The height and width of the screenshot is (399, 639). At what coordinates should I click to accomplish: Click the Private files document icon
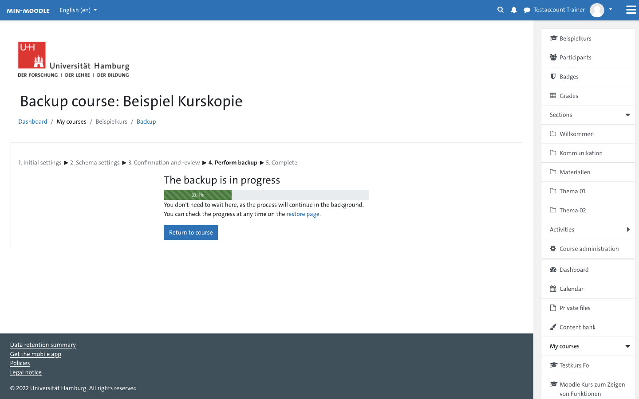coord(553,308)
